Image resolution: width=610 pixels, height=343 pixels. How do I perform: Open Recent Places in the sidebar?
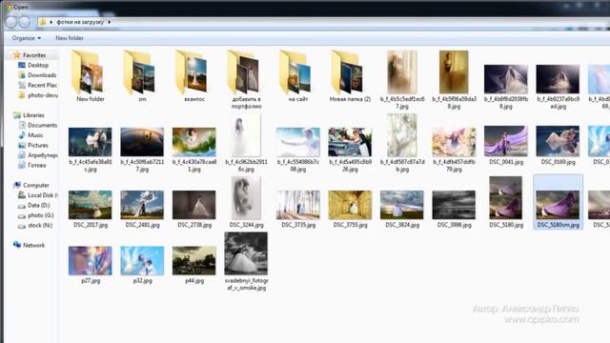[42, 85]
